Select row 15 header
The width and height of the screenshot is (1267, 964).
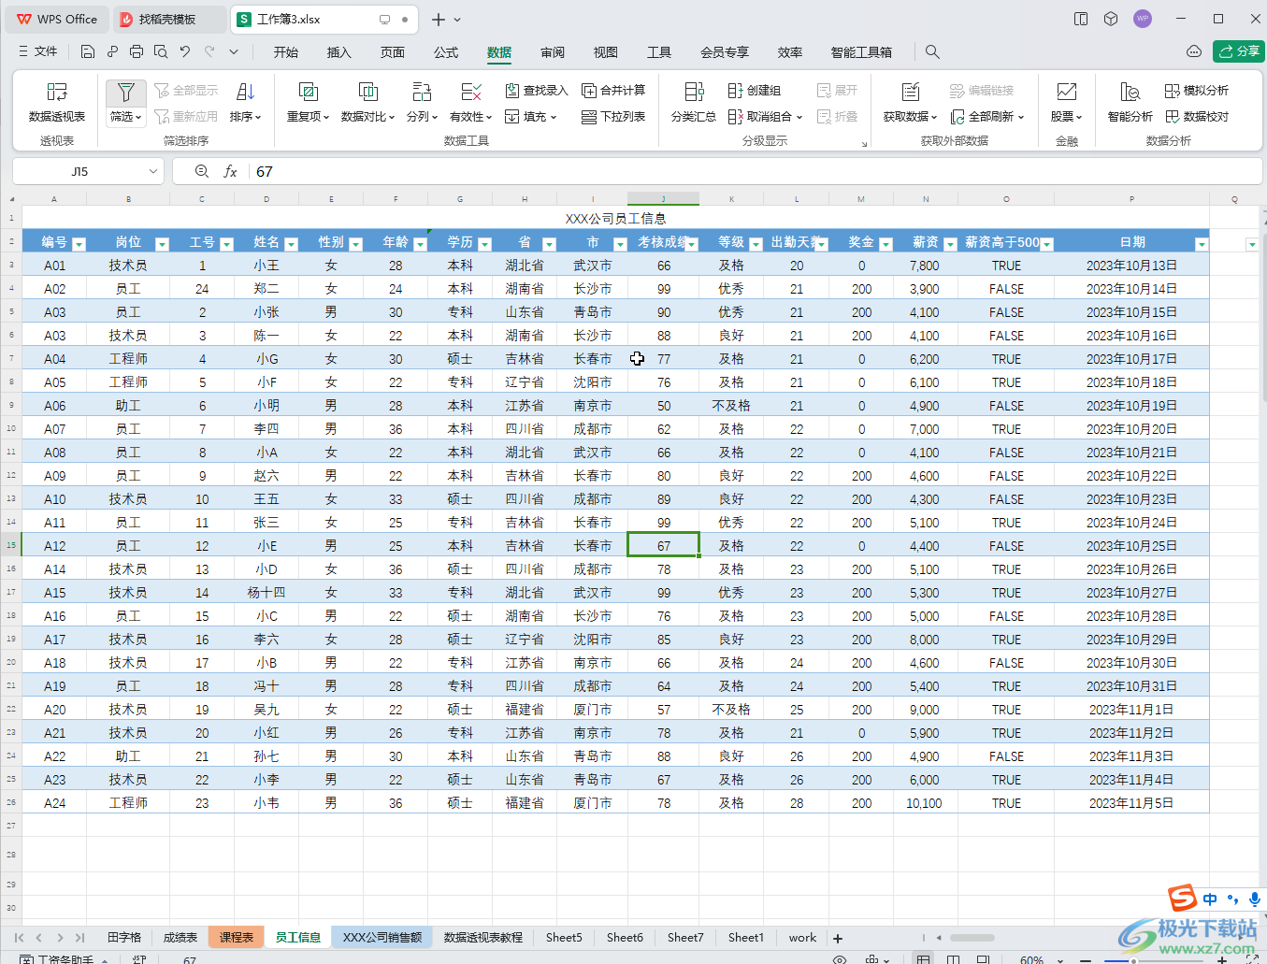(11, 545)
